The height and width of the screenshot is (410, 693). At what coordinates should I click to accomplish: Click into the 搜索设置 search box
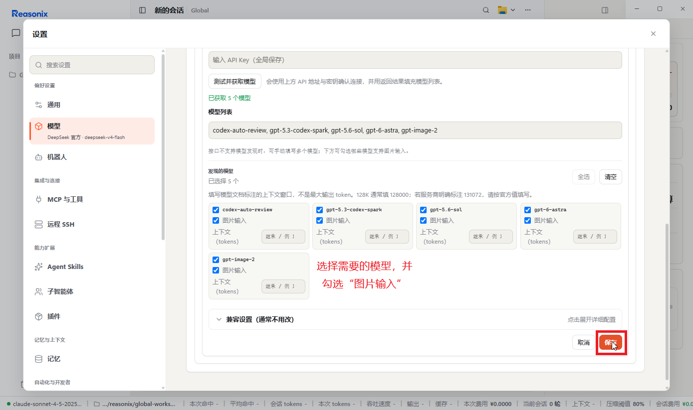point(92,65)
